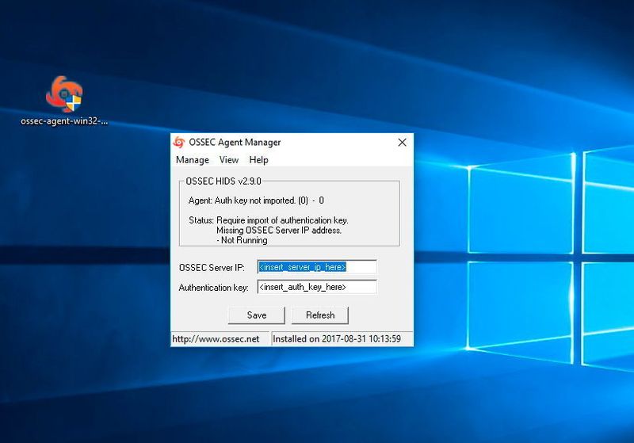Click 'Missing OSSEC Server IP address.' text
This screenshot has height=443, width=634.
pyautogui.click(x=279, y=231)
